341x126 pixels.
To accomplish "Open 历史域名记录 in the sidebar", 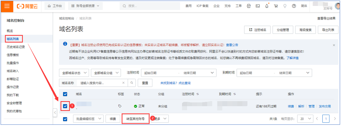I will coord(16,47).
